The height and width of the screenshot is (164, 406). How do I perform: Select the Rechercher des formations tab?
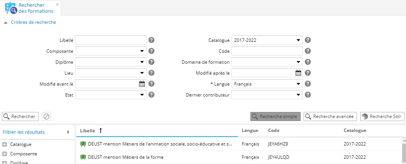point(30,8)
